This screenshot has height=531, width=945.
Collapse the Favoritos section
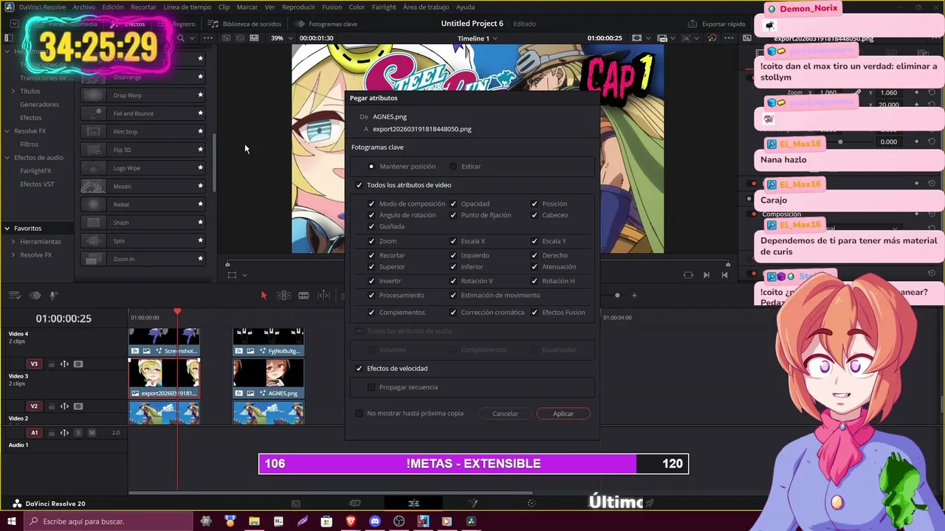coord(7,229)
